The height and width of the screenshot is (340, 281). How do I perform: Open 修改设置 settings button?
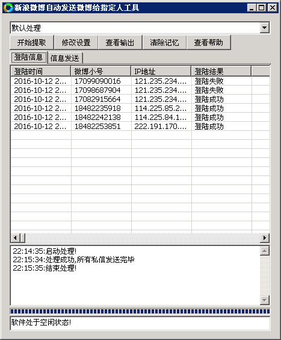click(x=76, y=42)
